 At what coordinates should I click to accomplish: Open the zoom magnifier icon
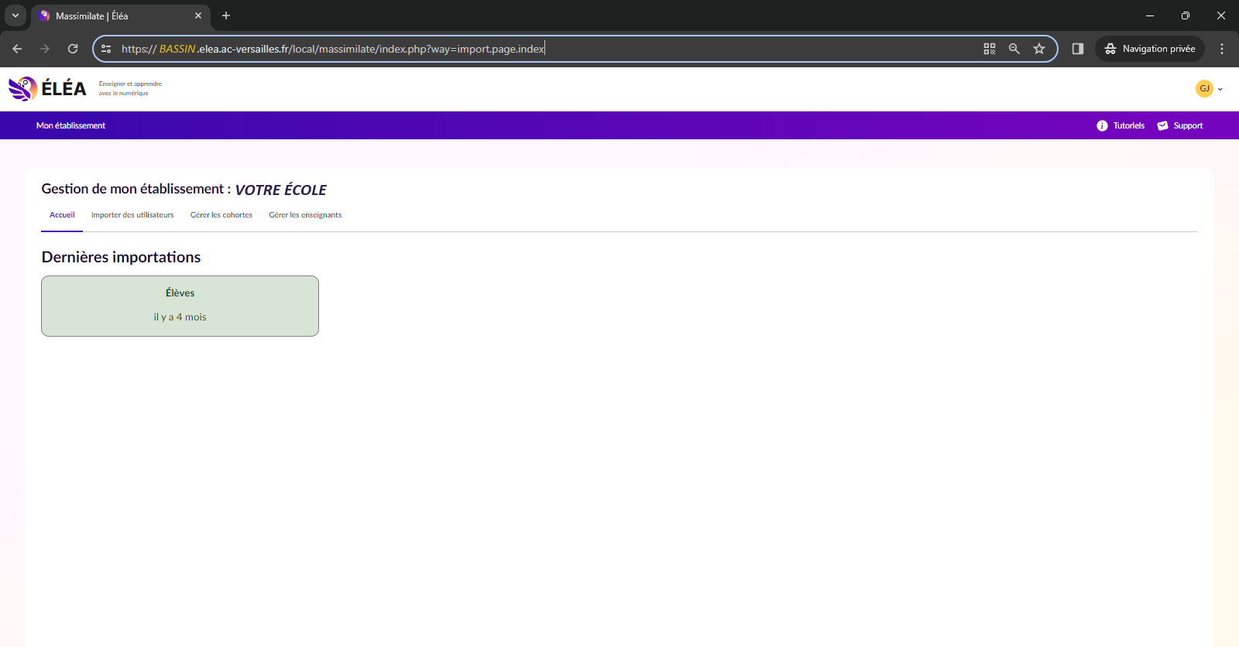1014,49
